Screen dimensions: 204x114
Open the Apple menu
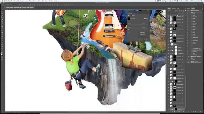click(x=2, y=1)
